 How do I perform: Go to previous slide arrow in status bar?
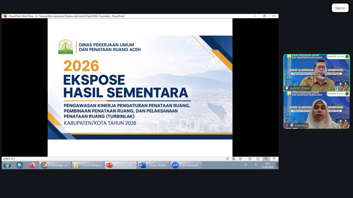(227, 159)
